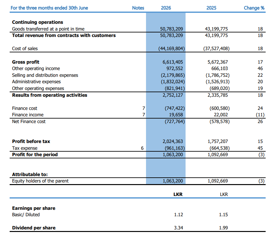Select 'Other operating income' label
The width and height of the screenshot is (274, 240).
(36, 69)
